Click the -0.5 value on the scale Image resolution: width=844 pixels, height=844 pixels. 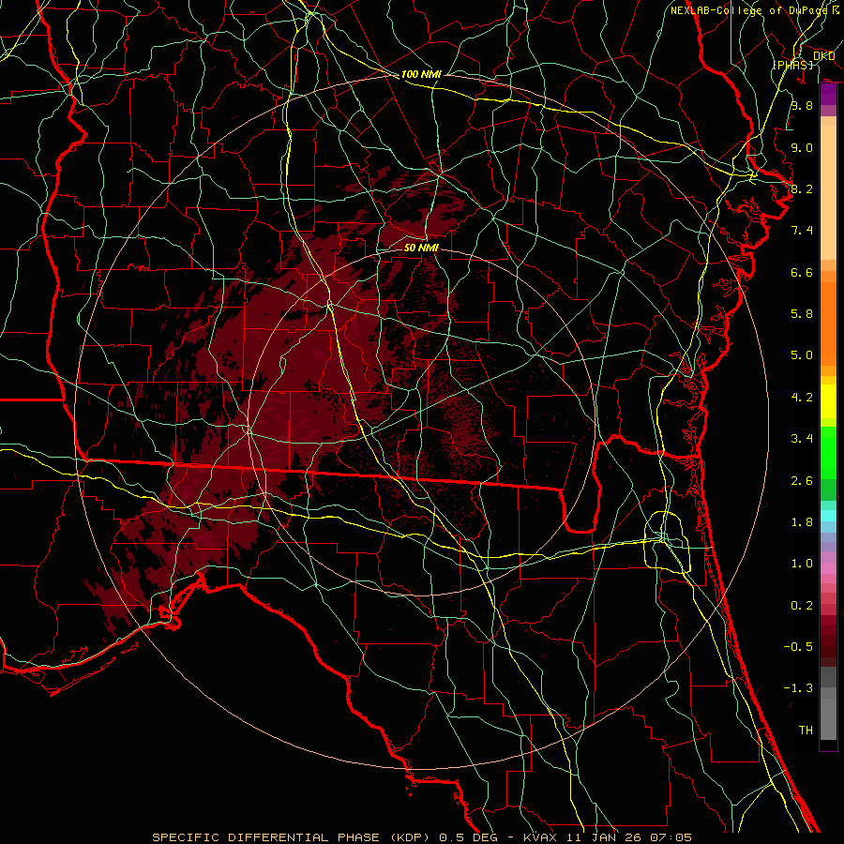798,647
